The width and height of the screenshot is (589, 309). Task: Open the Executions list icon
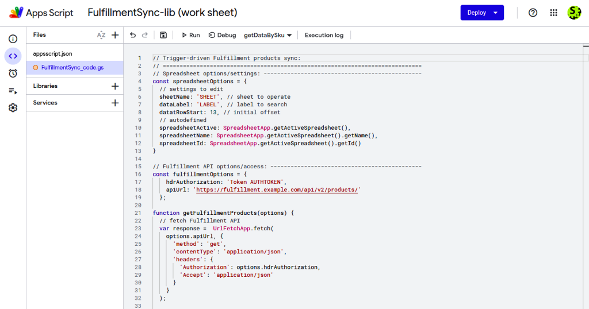(13, 91)
